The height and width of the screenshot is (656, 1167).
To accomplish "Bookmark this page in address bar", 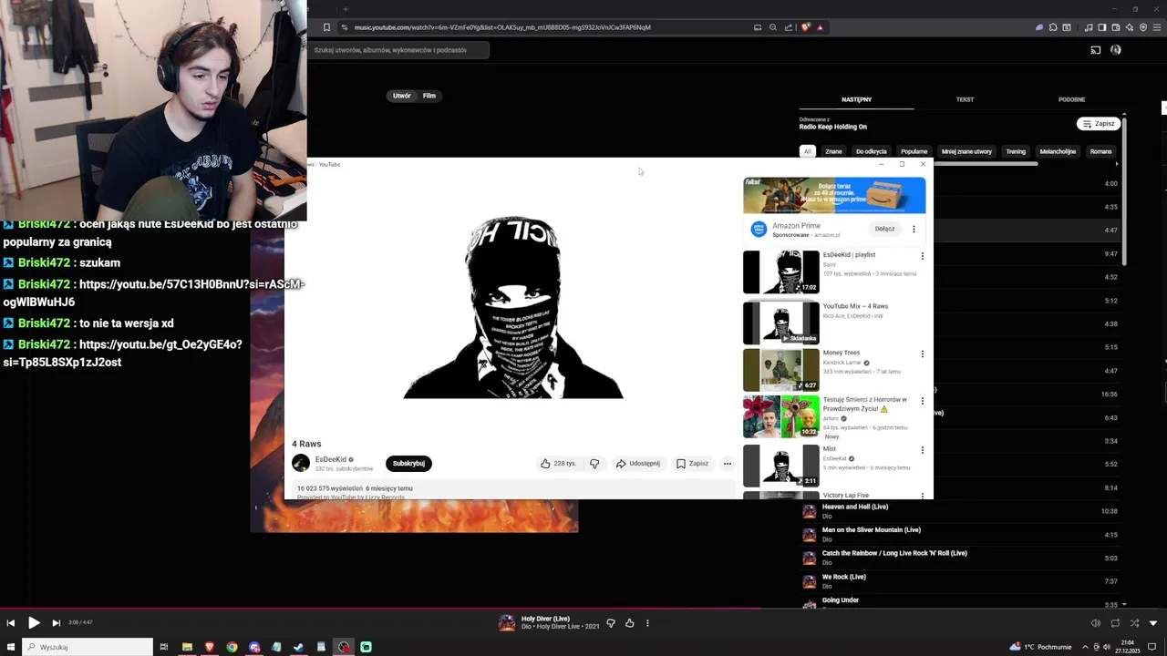I will pos(326,27).
